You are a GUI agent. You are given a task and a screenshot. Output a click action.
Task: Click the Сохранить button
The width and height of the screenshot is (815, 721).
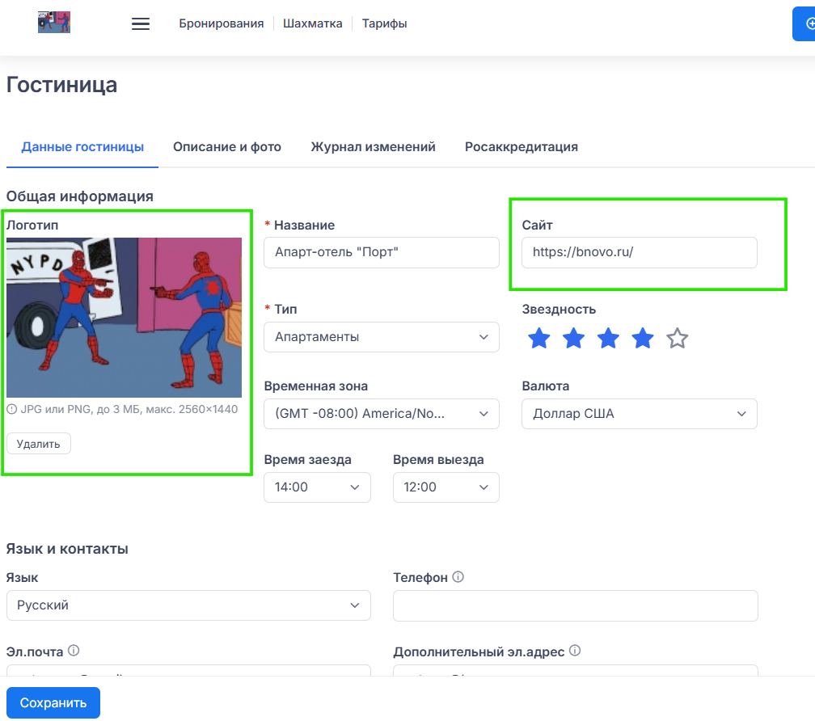[53, 702]
